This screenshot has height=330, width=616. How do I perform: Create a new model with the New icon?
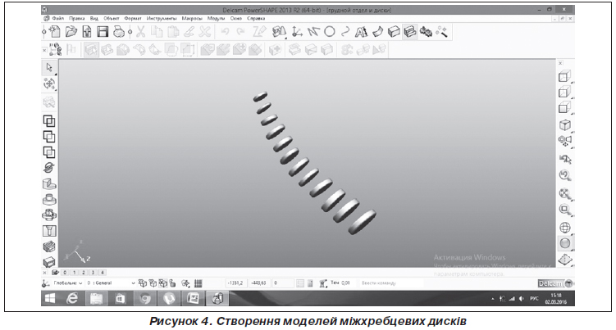(x=56, y=32)
